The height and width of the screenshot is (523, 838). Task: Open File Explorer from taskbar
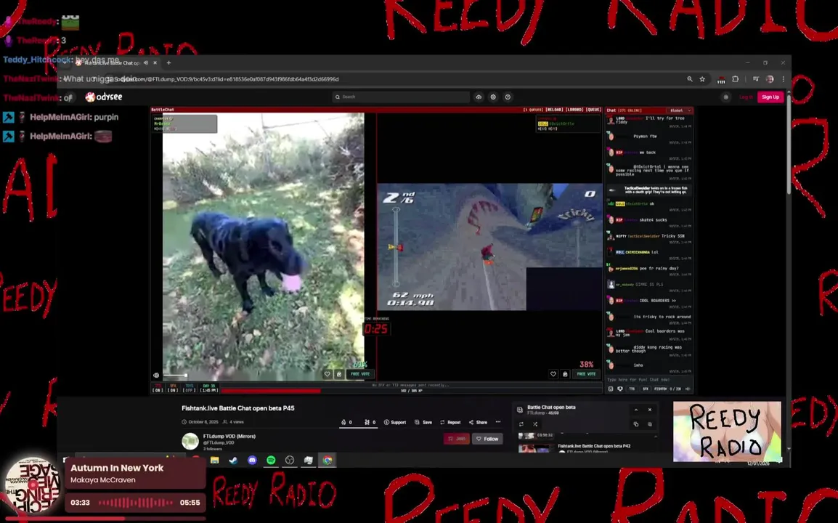point(215,461)
